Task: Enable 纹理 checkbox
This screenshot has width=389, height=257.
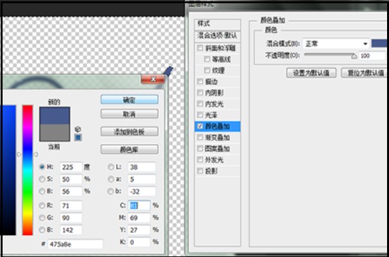Action: tap(207, 70)
